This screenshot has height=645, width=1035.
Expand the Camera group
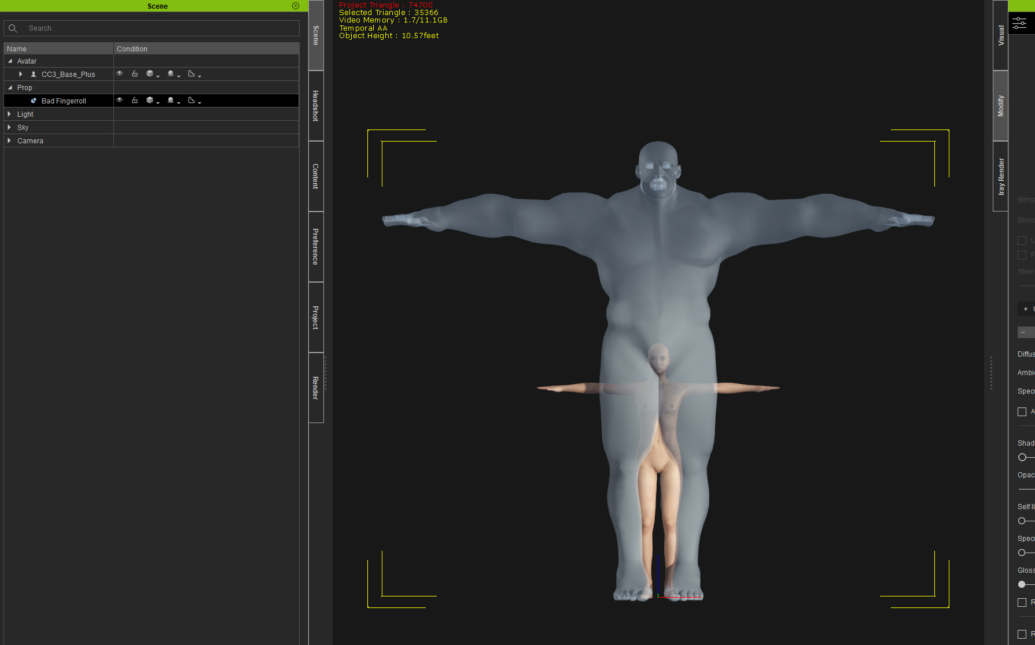(9, 140)
